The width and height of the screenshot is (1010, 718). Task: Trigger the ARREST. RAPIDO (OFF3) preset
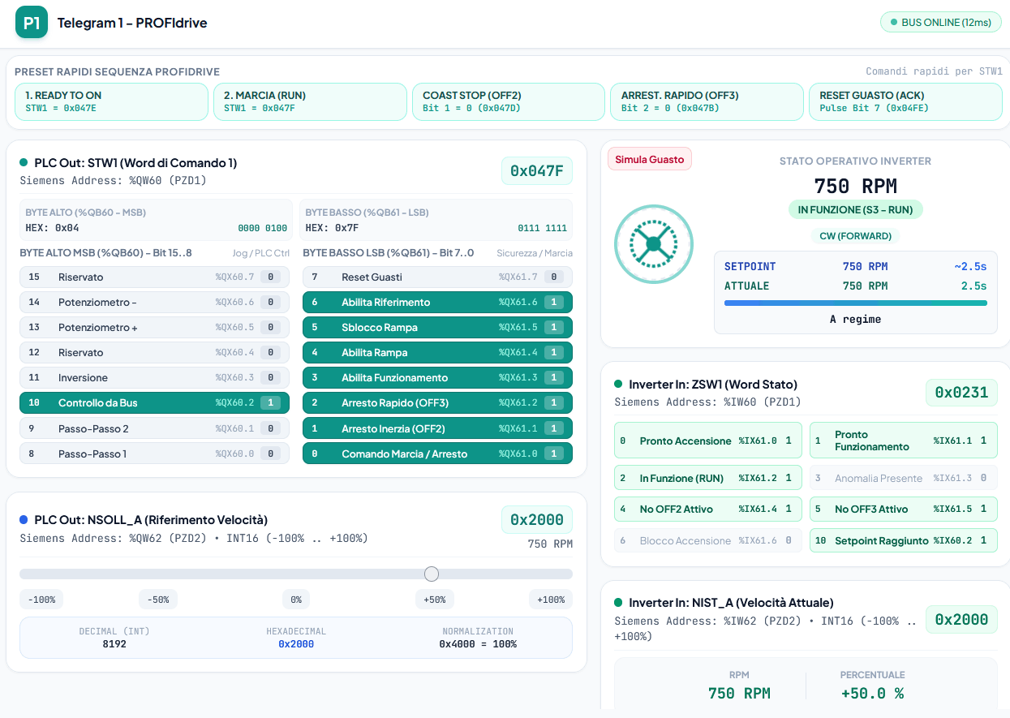[707, 101]
